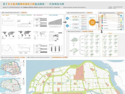Viewport: 125px width, 94px height.
Task: Open the three-column stacked bar chart
Action: point(55,49)
